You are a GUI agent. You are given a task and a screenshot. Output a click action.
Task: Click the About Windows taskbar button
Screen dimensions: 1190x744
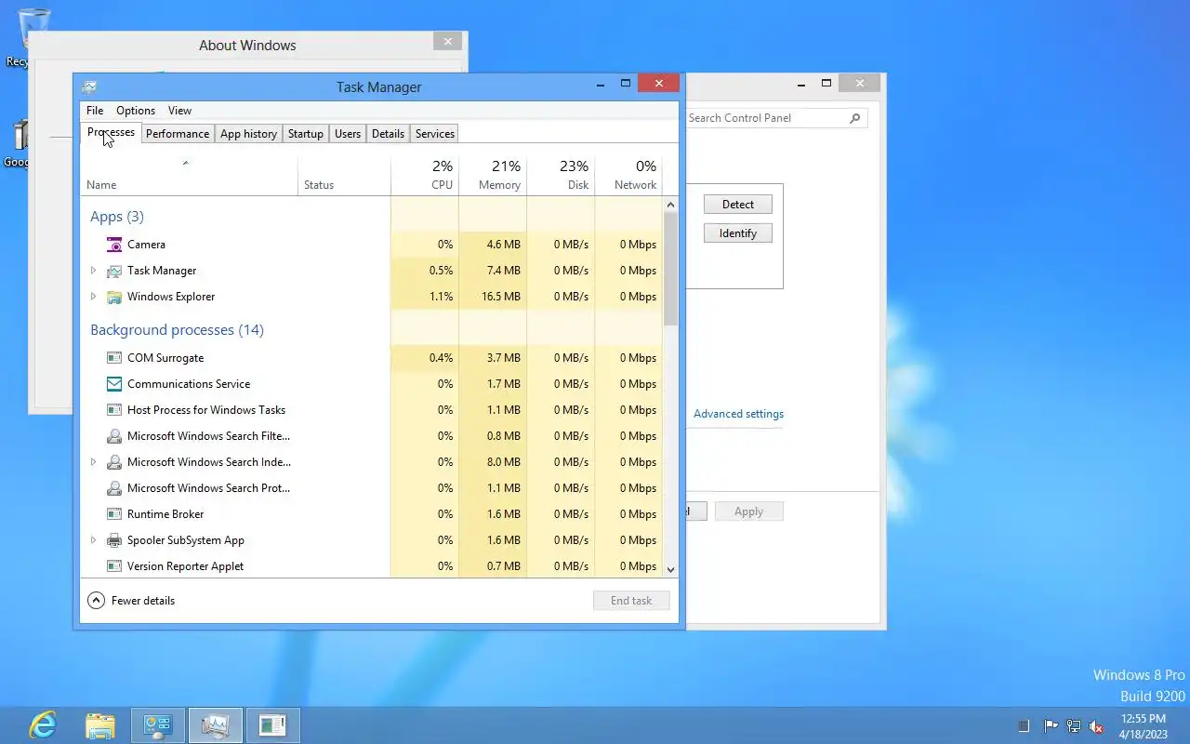273,724
